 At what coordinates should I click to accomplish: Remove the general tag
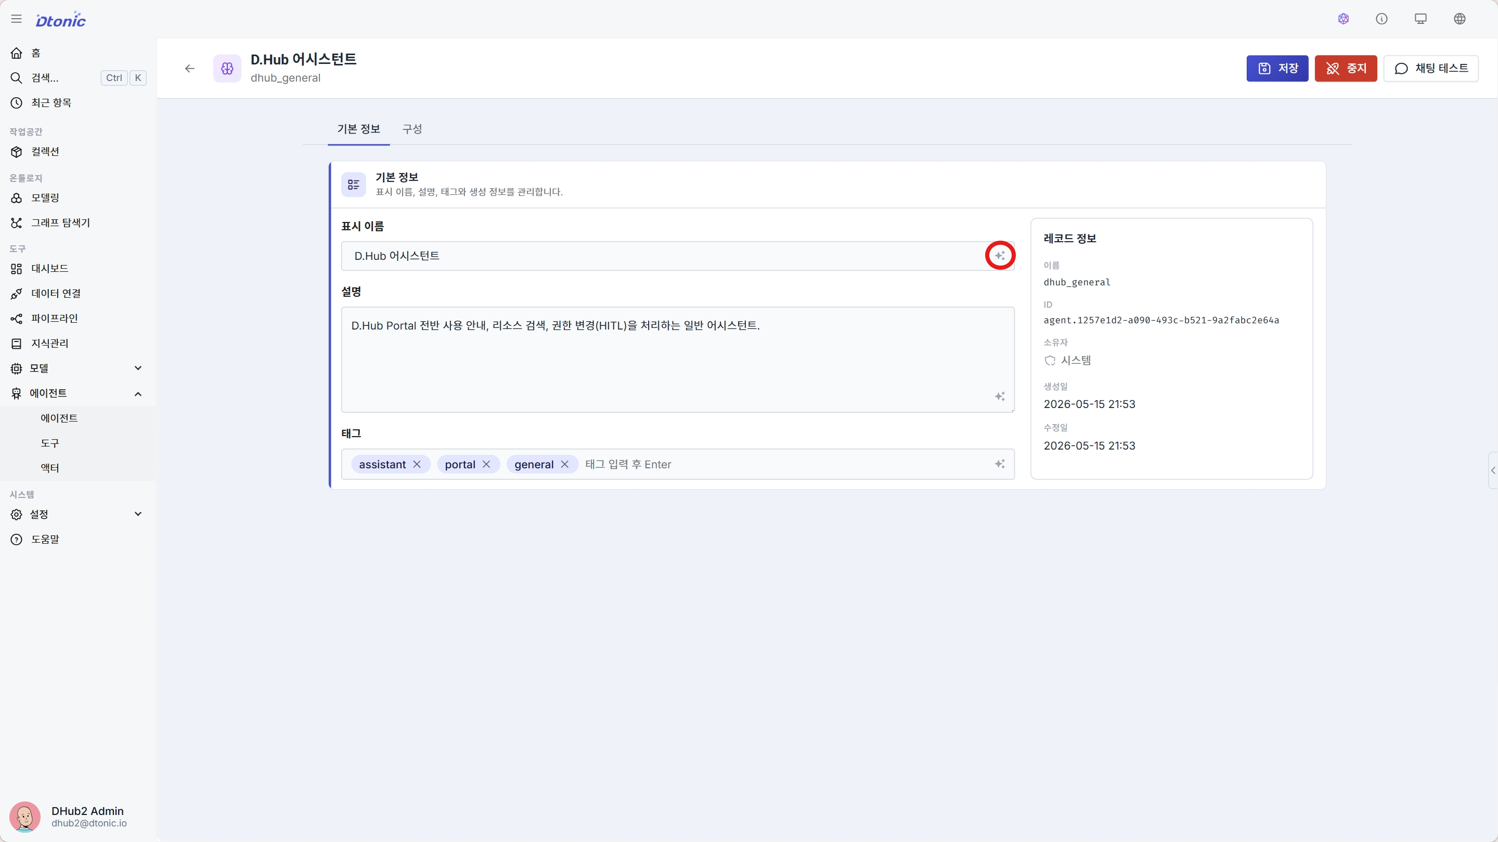click(565, 464)
